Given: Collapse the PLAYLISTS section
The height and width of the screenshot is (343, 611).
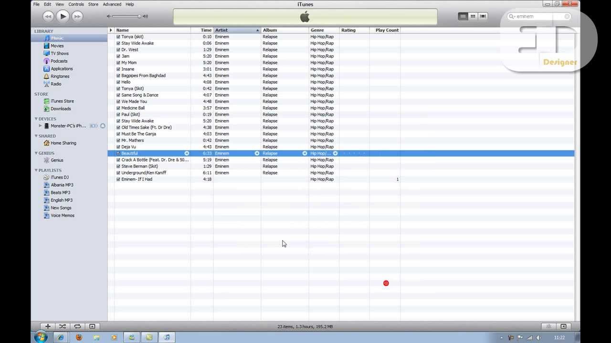Looking at the screenshot, I should [36, 170].
